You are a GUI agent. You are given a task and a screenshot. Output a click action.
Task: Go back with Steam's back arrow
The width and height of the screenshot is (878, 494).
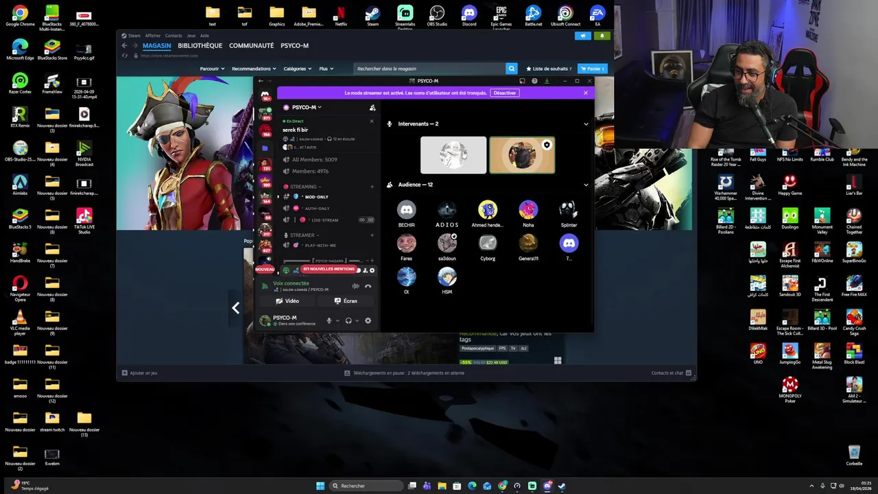click(x=124, y=46)
